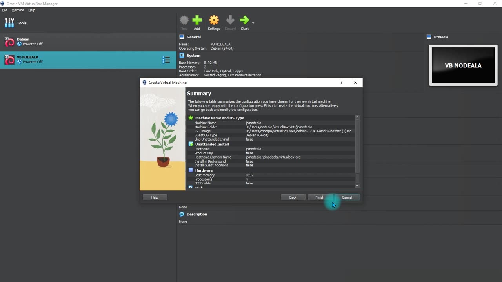Start the VM with green arrow
Image resolution: width=502 pixels, height=282 pixels.
pos(244,20)
